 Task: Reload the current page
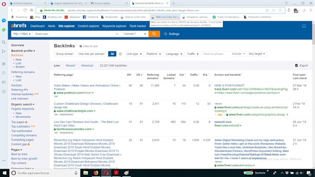click(x=25, y=10)
